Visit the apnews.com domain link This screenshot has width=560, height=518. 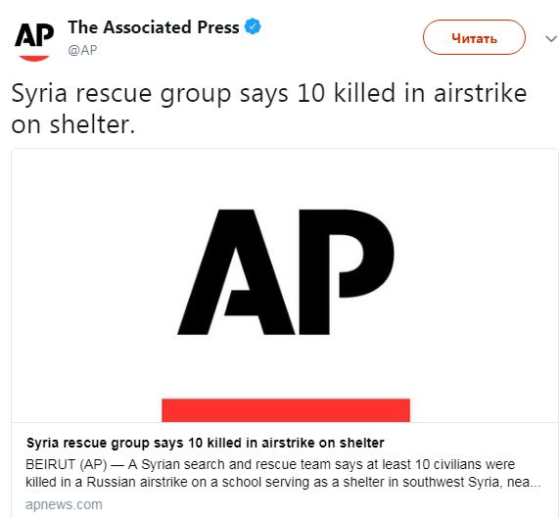(64, 504)
